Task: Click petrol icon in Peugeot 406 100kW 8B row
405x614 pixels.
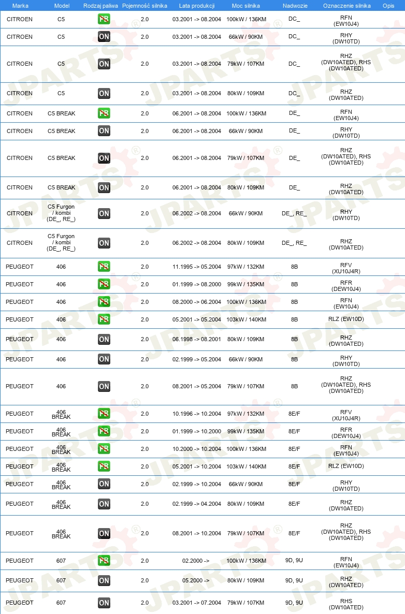Action: pyautogui.click(x=104, y=302)
